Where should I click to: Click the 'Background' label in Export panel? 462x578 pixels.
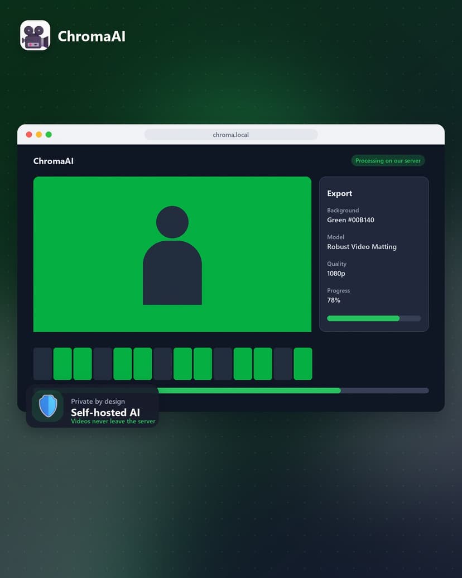tap(343, 211)
